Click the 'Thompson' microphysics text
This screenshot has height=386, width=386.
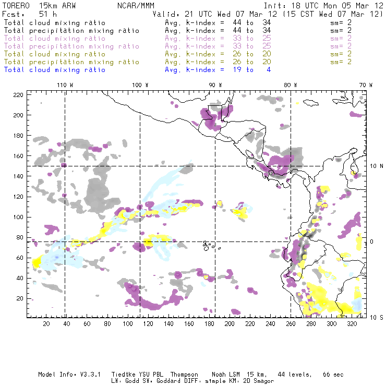pyautogui.click(x=184, y=375)
